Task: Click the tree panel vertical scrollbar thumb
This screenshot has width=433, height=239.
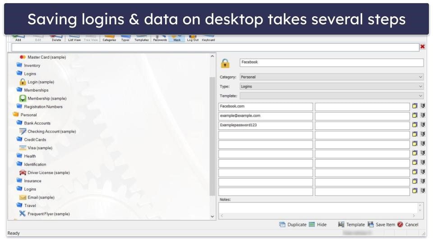Action: [x=212, y=137]
